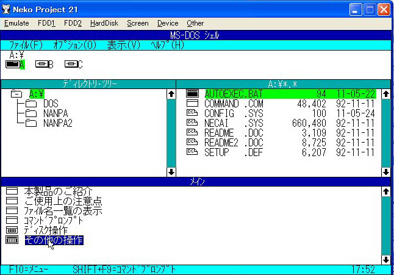This screenshot has height=275, width=394.
Task: Open the Other menu
Action: pos(195,23)
